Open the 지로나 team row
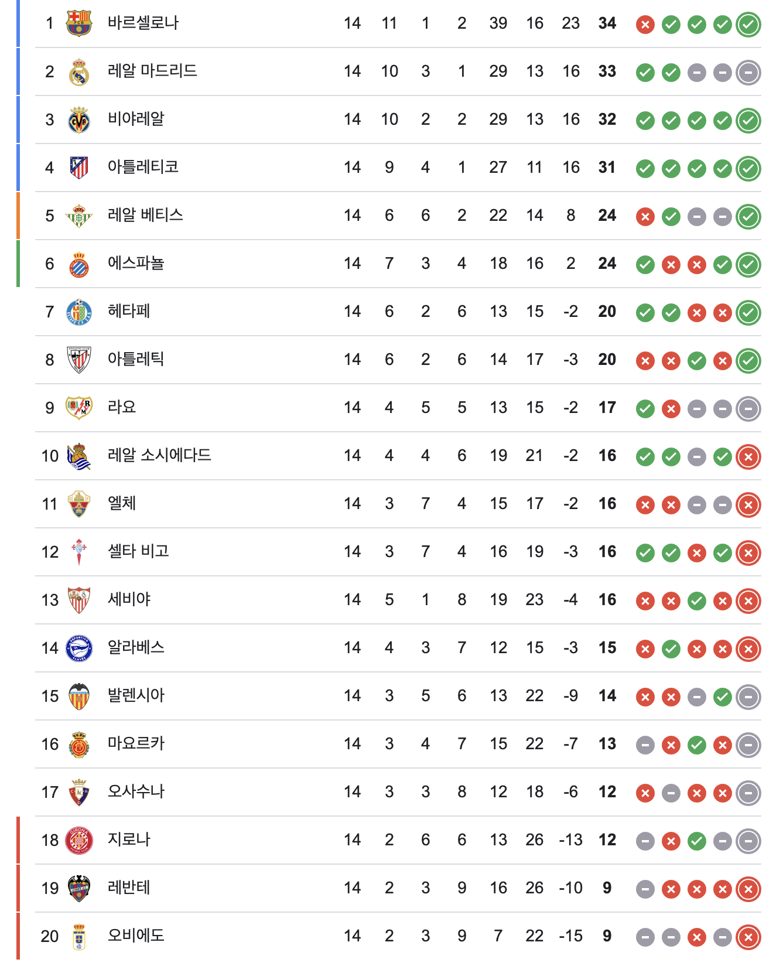The width and height of the screenshot is (783, 966). [x=129, y=839]
